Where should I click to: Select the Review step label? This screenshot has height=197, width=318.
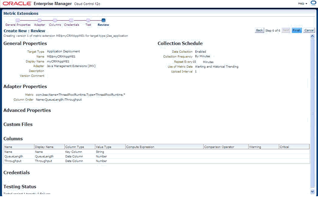(x=103, y=25)
